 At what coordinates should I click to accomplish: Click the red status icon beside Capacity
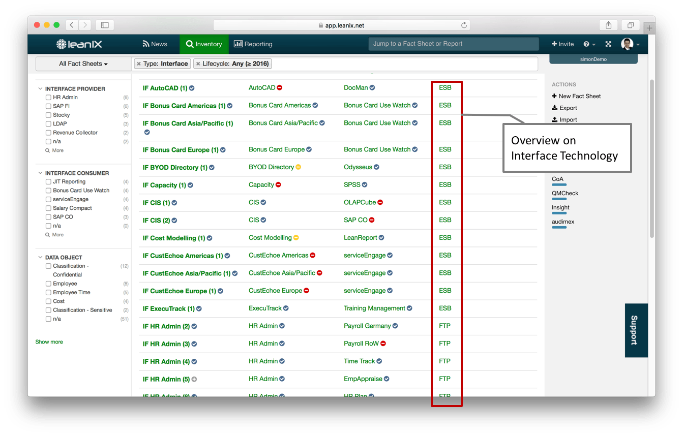tap(278, 185)
